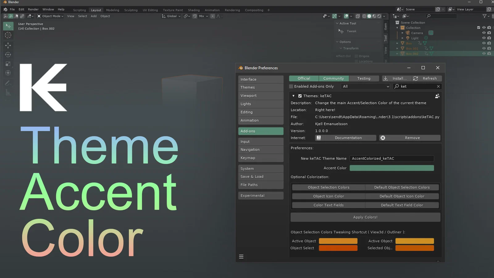
Task: Click the Apply Colors! button
Action: click(x=365, y=217)
